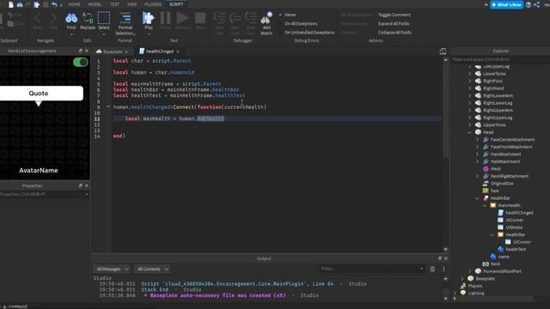Screen dimensions: 550x309
Task: Close the Words of Encouragement panel
Action: point(87,51)
